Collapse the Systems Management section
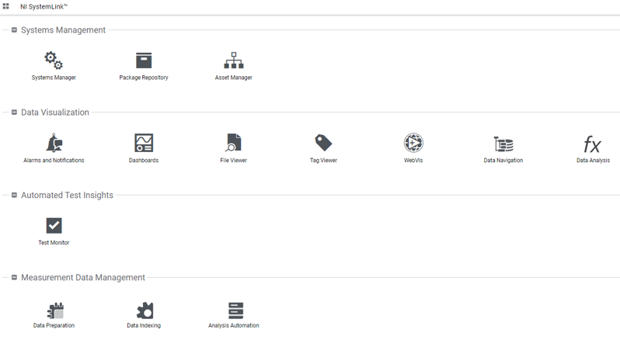This screenshot has height=343, width=620. click(14, 30)
